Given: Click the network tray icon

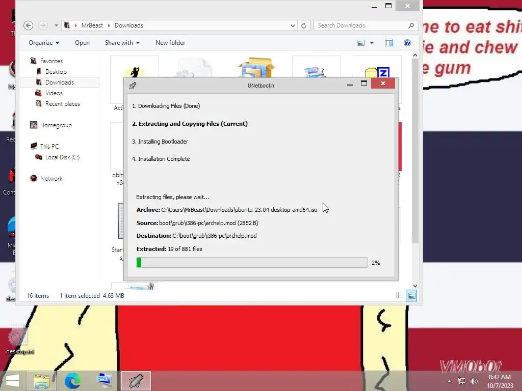Looking at the screenshot, I should point(462,381).
